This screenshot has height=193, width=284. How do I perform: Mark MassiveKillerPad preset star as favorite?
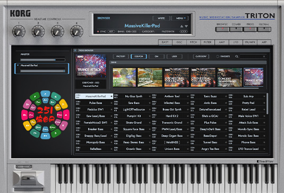[111, 96]
